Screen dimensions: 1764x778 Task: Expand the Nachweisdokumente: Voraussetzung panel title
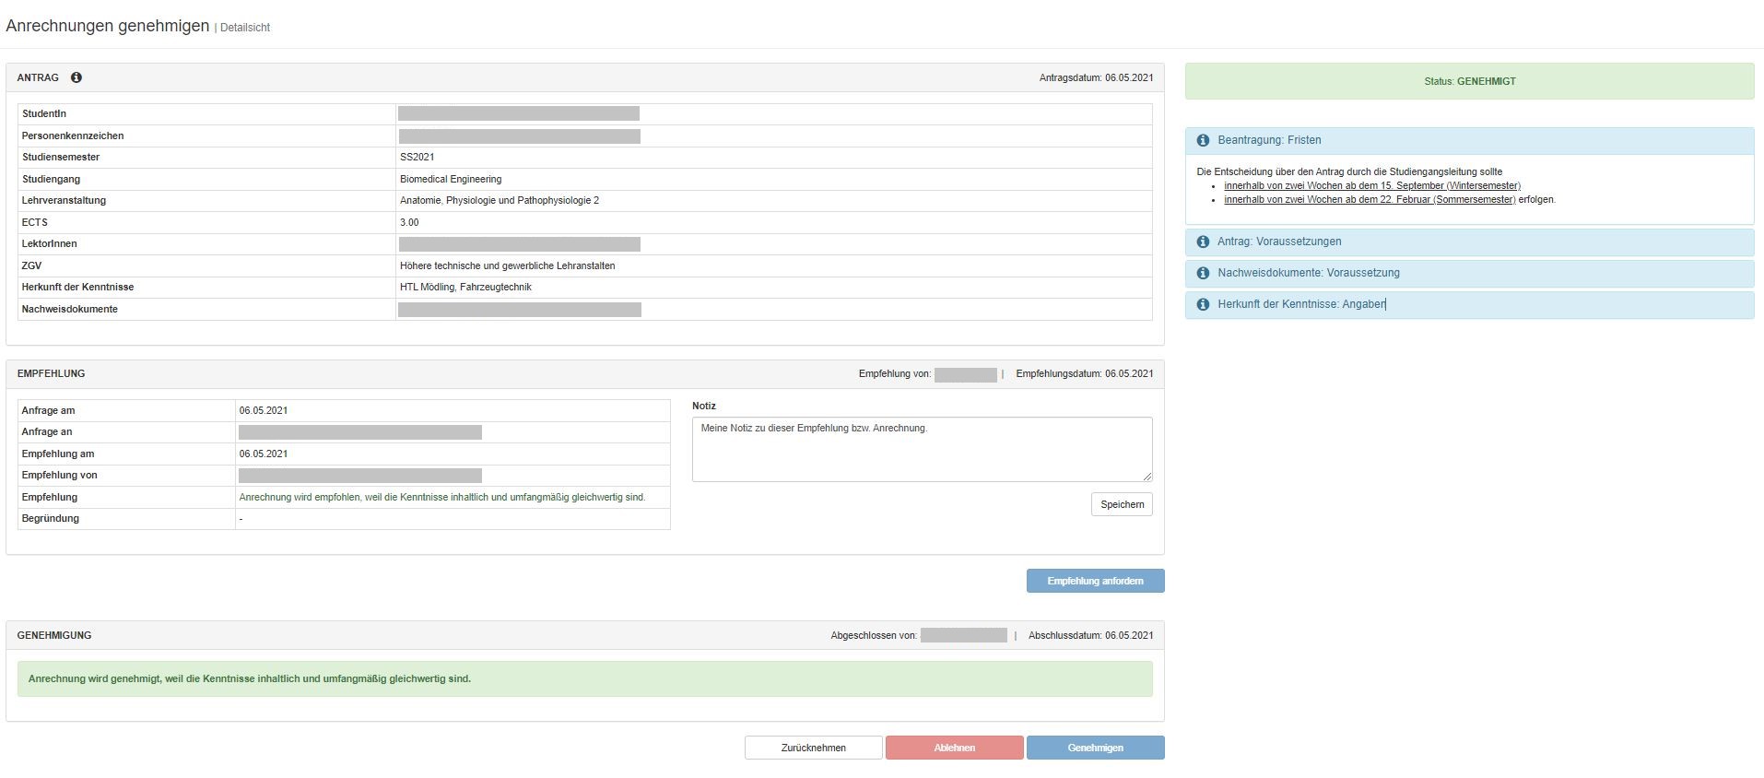point(1308,273)
